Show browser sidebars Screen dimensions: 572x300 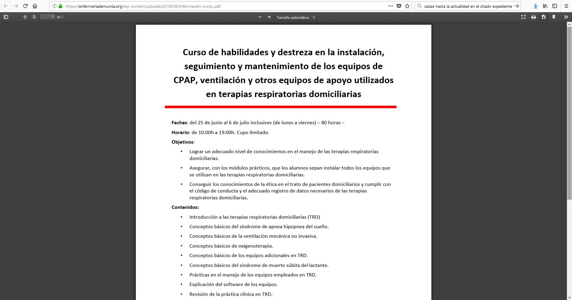pyautogui.click(x=555, y=6)
